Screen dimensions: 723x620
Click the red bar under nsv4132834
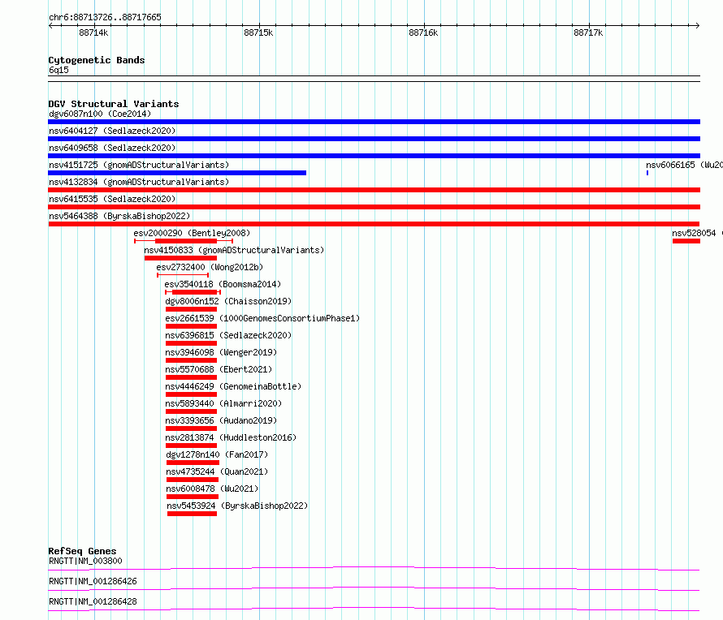point(374,190)
